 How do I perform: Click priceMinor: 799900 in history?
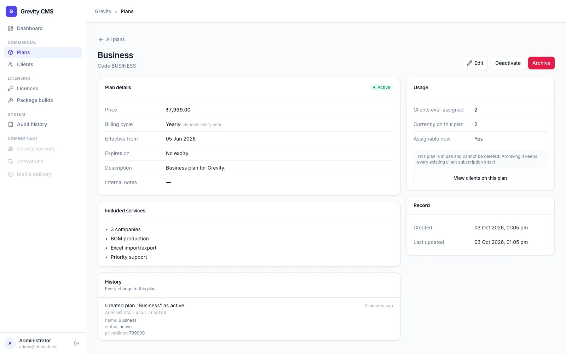click(125, 333)
